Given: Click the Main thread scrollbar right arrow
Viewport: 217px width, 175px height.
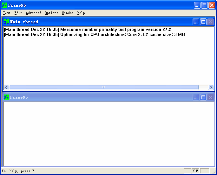Looking at the screenshot, I should 211,87.
